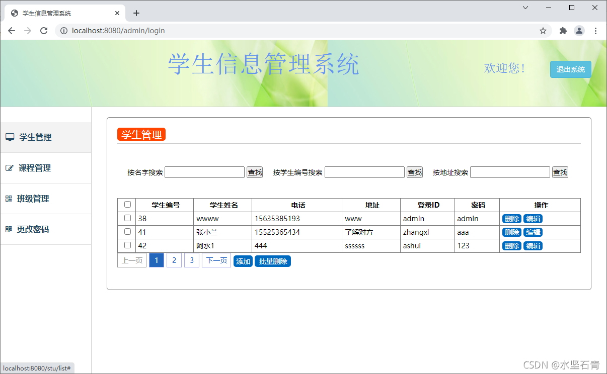Image resolution: width=607 pixels, height=374 pixels.
Task: Go to 下一页 next page
Action: (216, 260)
